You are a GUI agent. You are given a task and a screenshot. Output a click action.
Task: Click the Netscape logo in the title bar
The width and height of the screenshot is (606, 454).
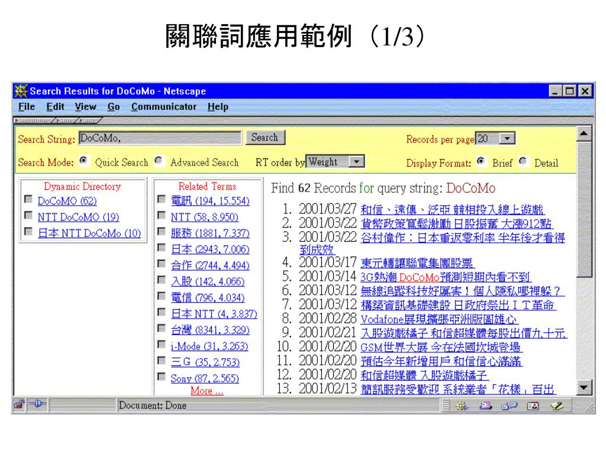click(x=21, y=91)
